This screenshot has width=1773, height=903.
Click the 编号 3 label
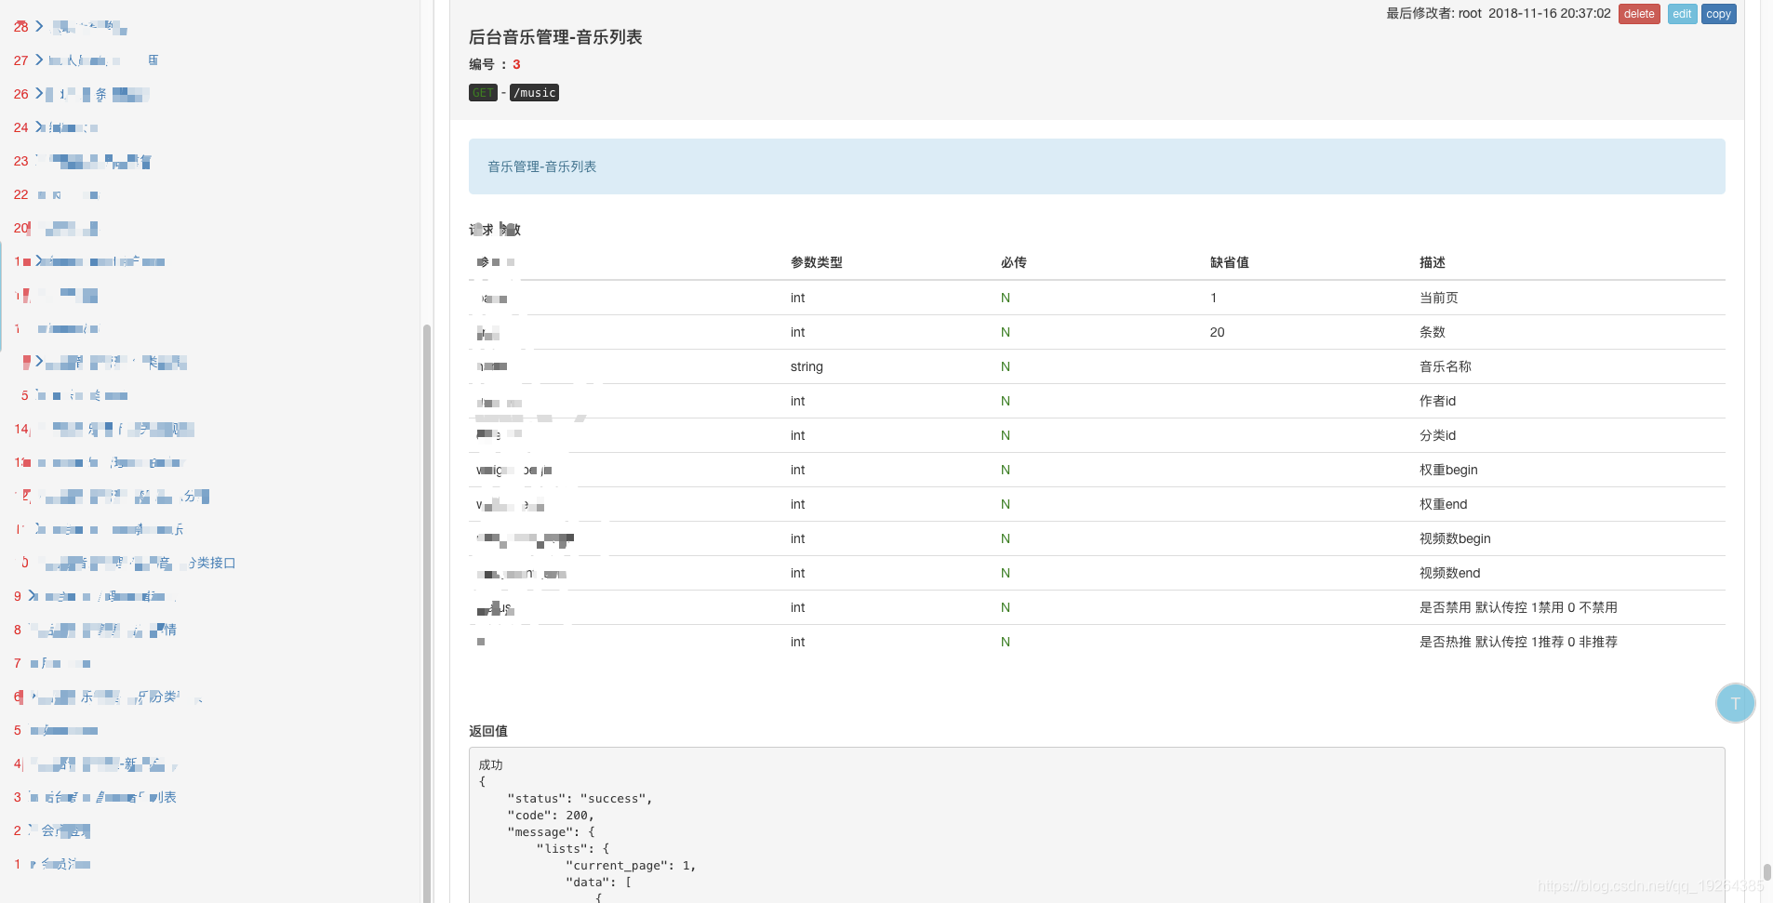point(495,64)
